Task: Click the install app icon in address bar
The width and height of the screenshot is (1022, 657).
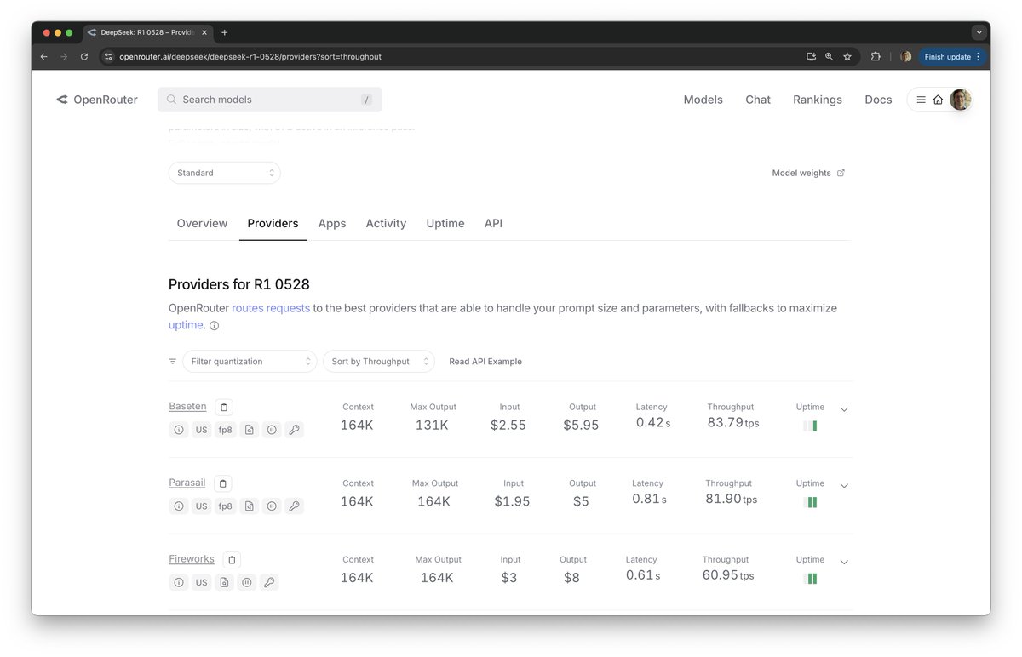Action: coord(811,57)
